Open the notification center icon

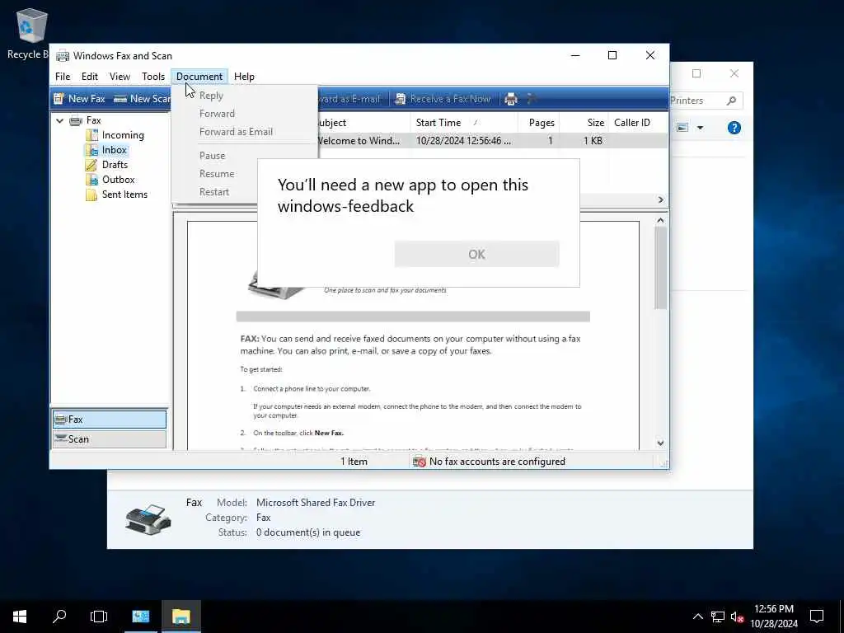(817, 617)
